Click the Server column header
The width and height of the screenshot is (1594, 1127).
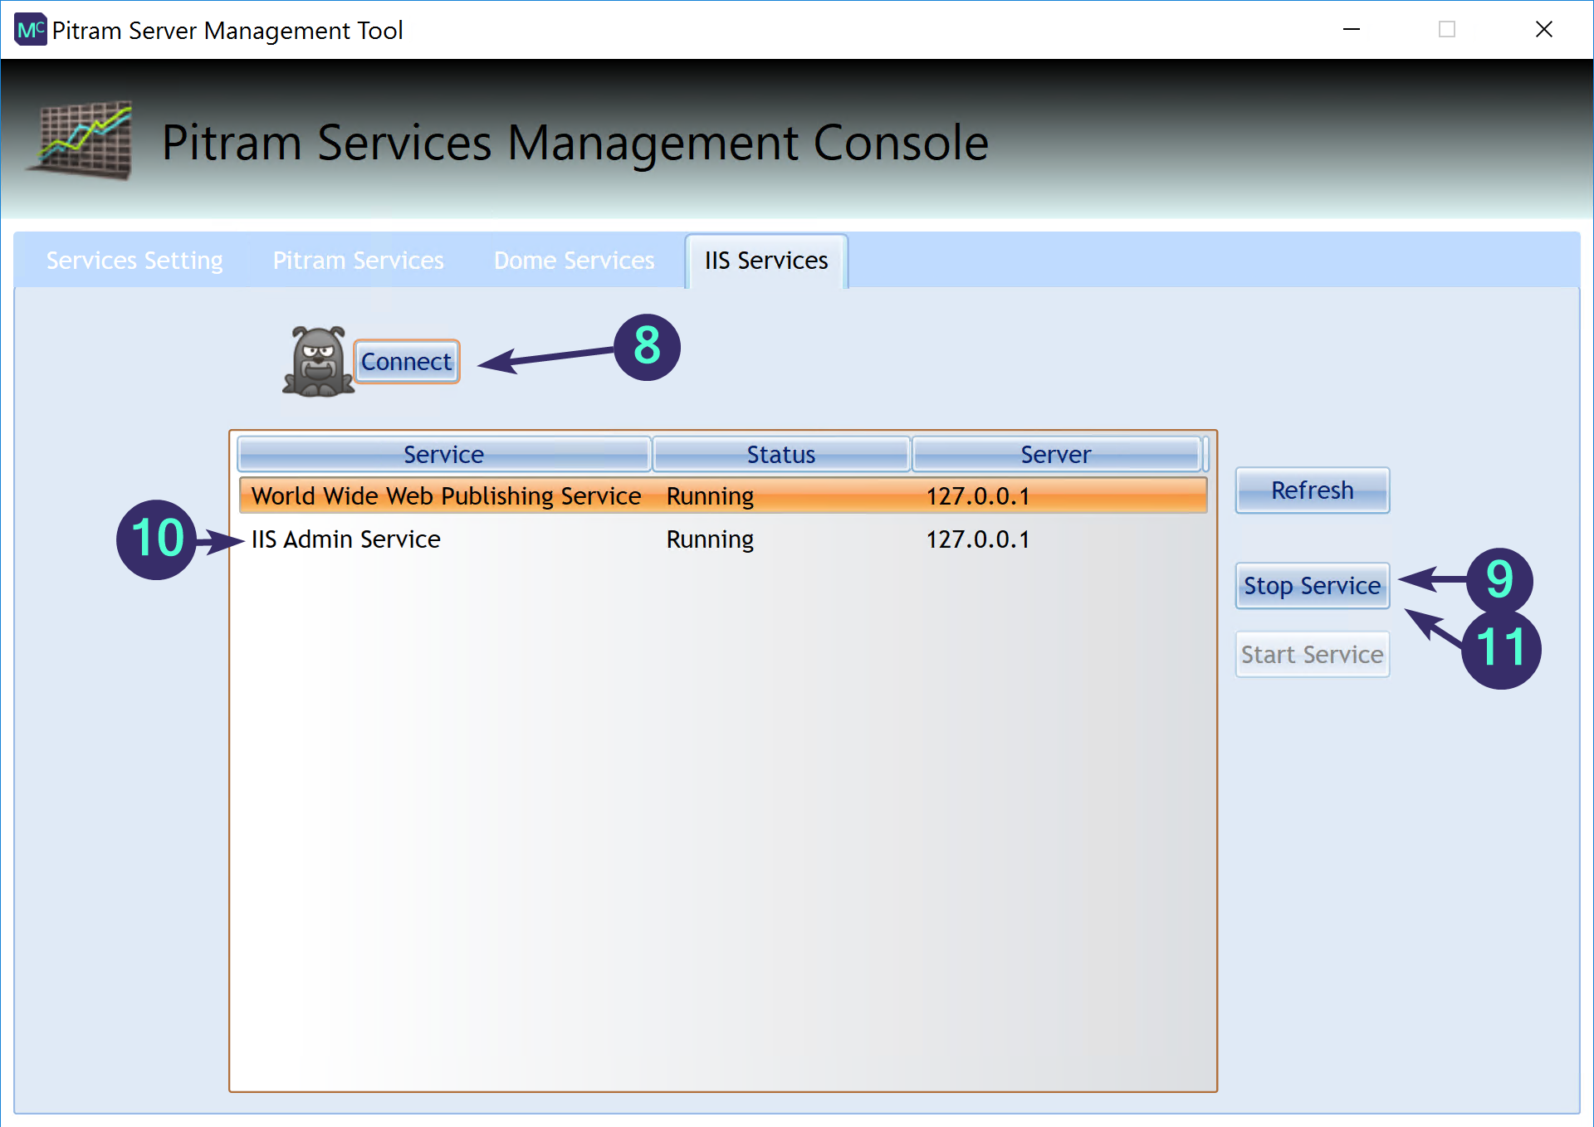tap(1055, 455)
